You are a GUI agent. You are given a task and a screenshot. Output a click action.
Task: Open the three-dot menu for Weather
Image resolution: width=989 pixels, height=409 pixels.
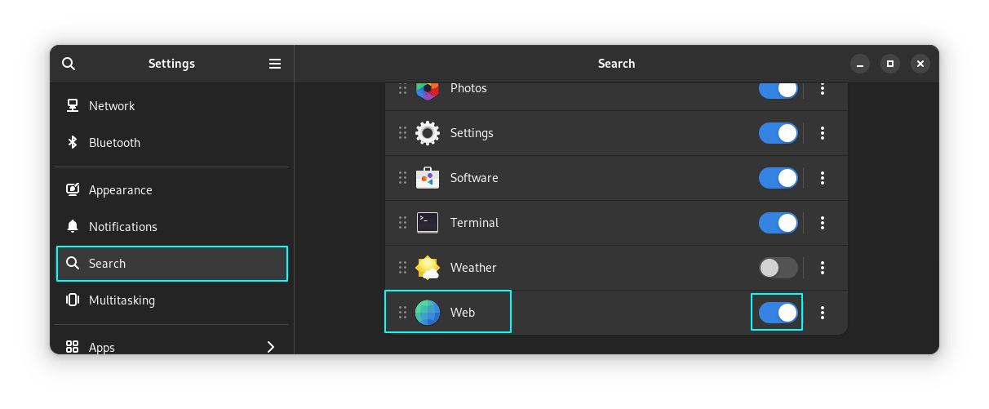click(x=823, y=268)
